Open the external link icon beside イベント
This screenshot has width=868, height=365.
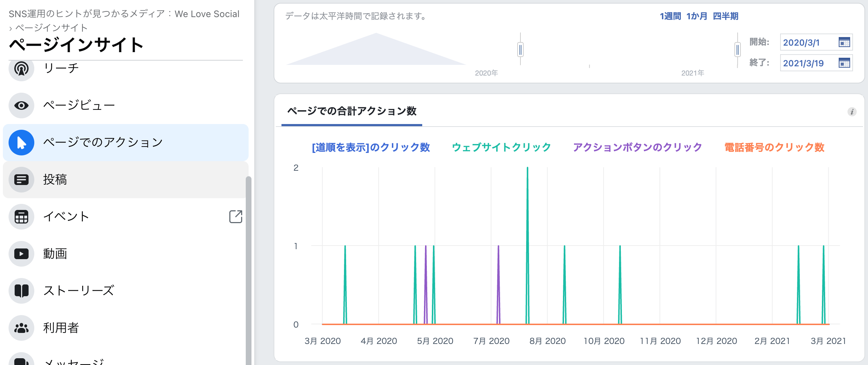[x=236, y=217]
